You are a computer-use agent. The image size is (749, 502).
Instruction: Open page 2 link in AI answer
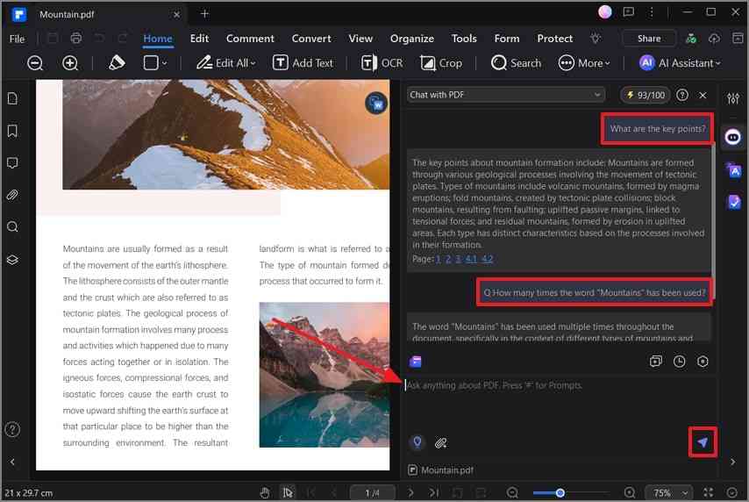[448, 259]
